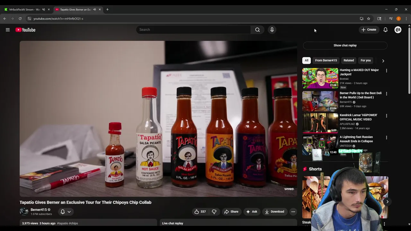Open Berner Pulls Up Deli thumbnail
Image resolution: width=411 pixels, height=231 pixels.
pos(320,101)
